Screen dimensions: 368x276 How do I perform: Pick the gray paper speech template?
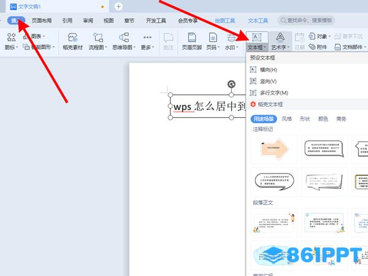click(x=324, y=182)
